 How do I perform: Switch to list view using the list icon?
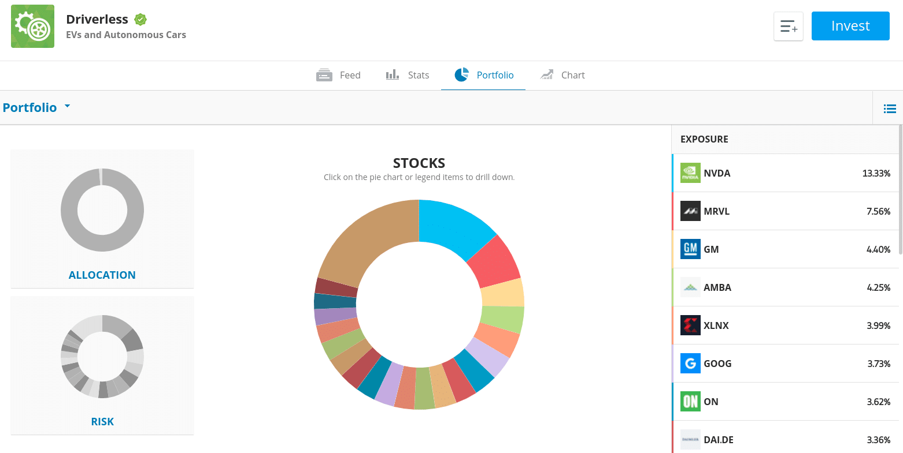890,108
